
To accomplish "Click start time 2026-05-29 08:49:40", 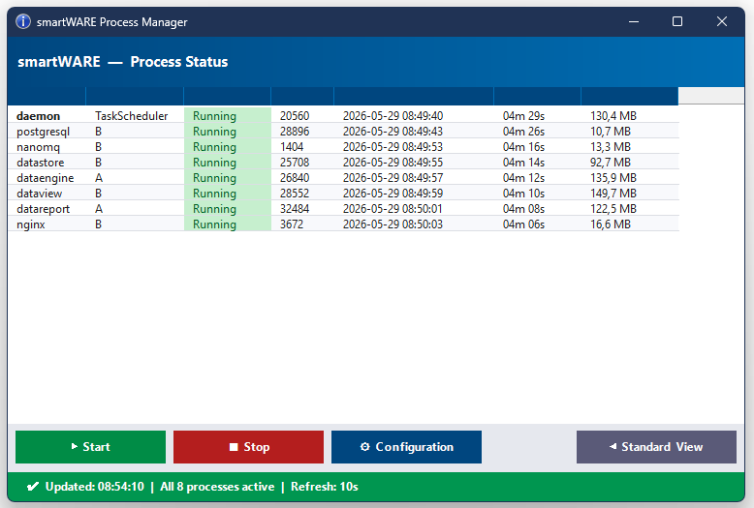I will coord(393,116).
